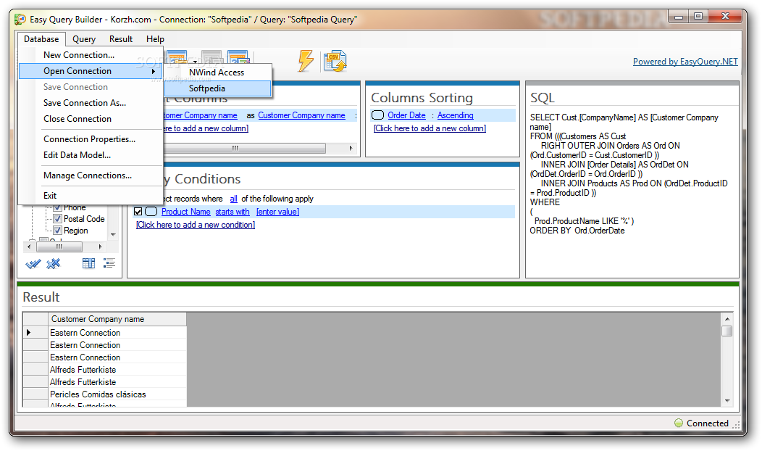Select Open Connection menu entry
Viewport: 762px width, 451px height.
(91, 71)
